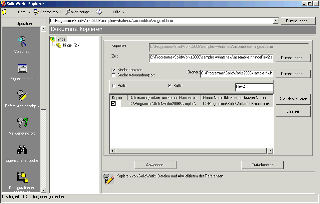Click operation panel scroll down arrow
The image size is (320, 204).
pos(44,190)
